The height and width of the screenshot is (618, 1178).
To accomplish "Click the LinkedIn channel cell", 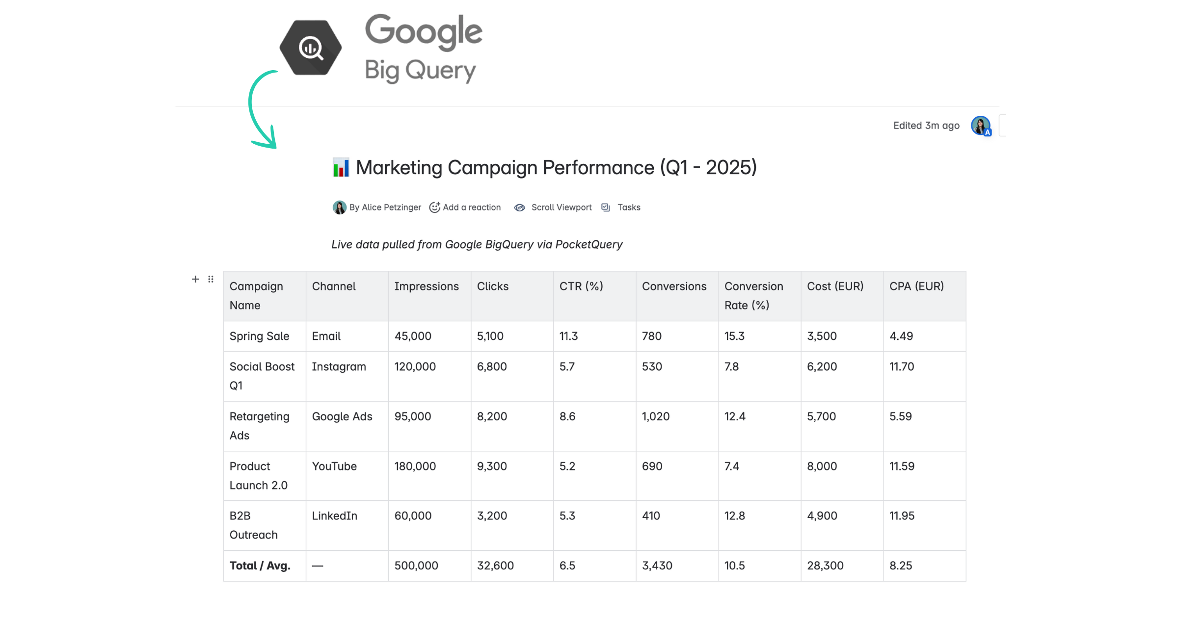I will (x=347, y=525).
